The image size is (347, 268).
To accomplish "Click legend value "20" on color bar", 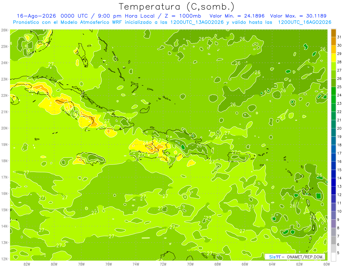I will pyautogui.click(x=339, y=128).
